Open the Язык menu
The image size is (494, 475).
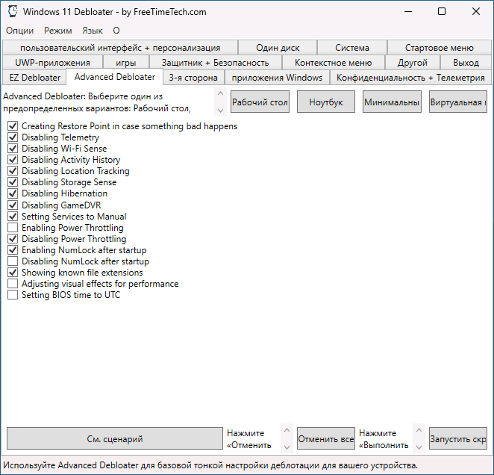click(93, 31)
